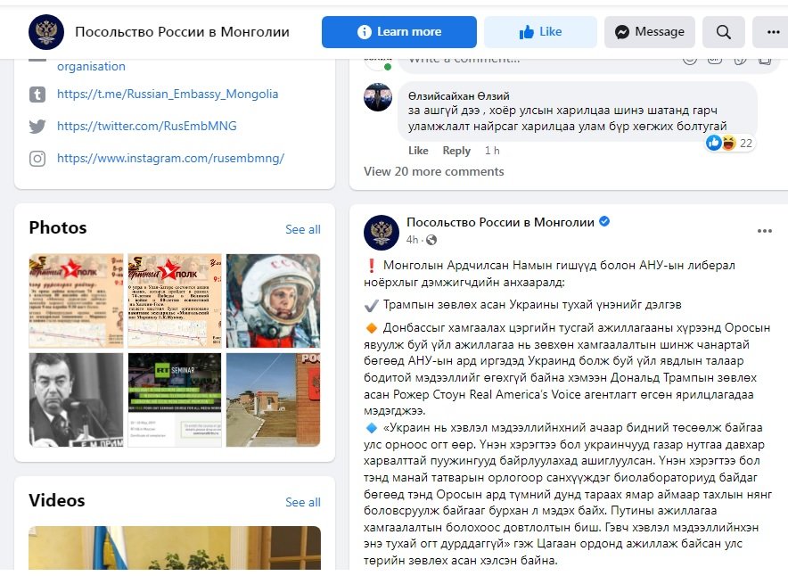Click the search magnifier icon button

723,32
